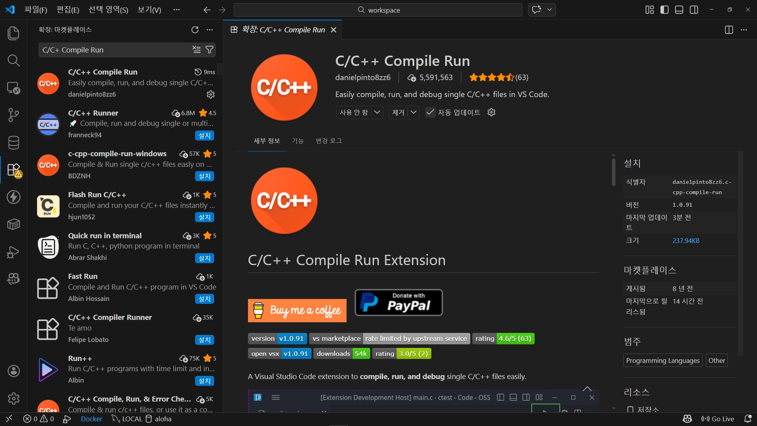Clear extensions search results icon
This screenshot has width=757, height=426.
tap(196, 50)
